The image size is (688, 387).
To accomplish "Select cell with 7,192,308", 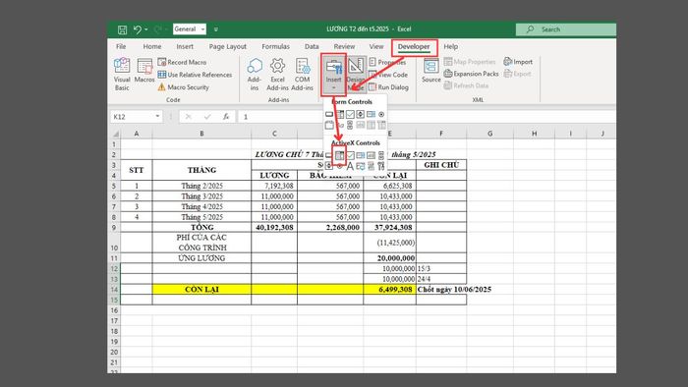I will coord(274,186).
